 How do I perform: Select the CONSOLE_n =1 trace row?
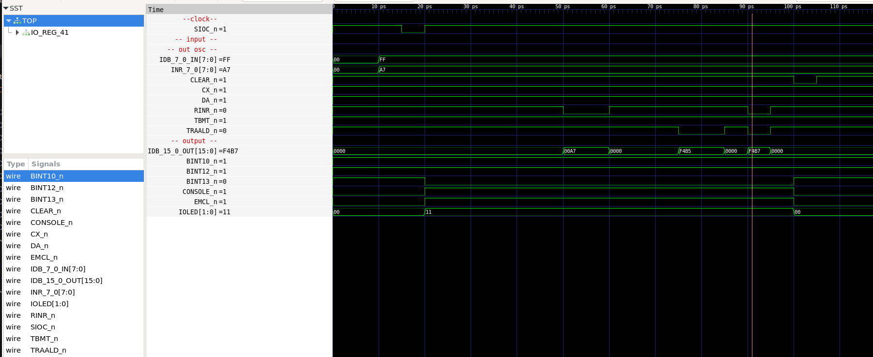(x=239, y=192)
